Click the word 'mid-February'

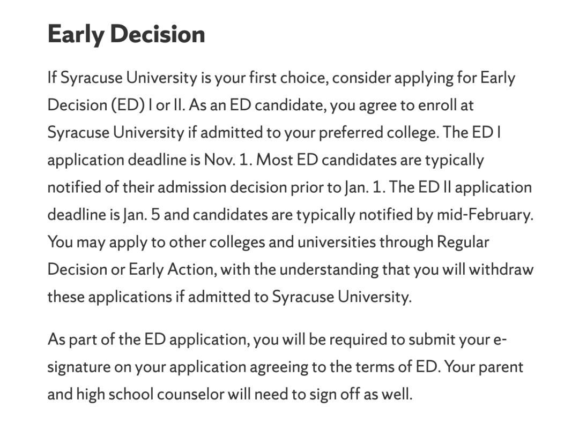(x=484, y=215)
